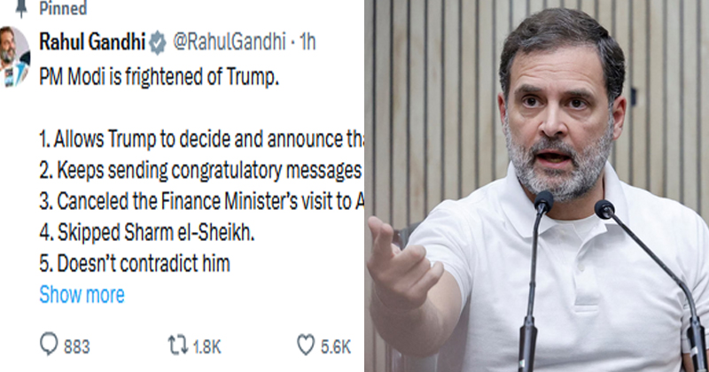Click the 883 replies count
This screenshot has width=709, height=372.
pyautogui.click(x=77, y=345)
